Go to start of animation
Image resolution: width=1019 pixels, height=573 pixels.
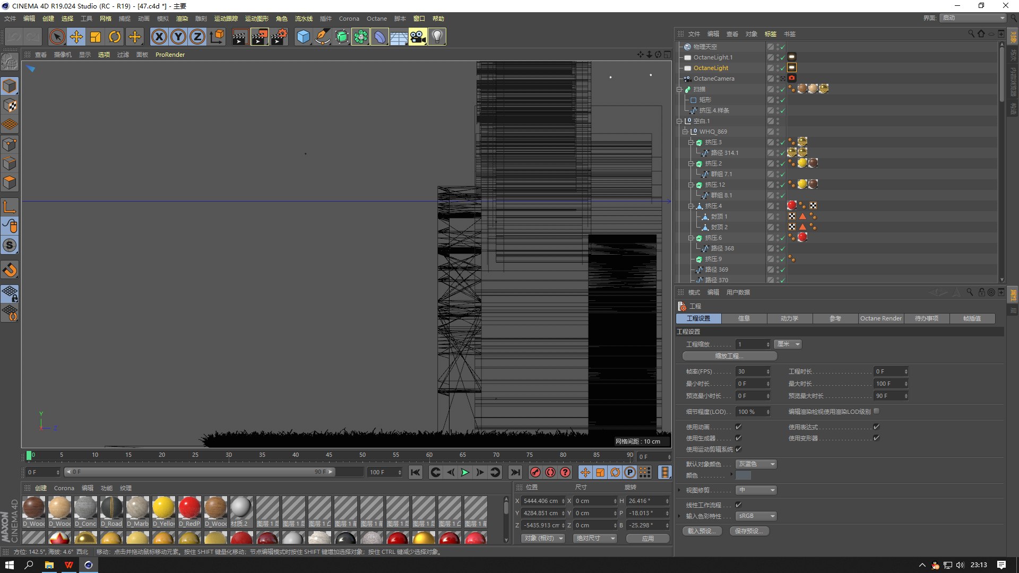(x=416, y=472)
